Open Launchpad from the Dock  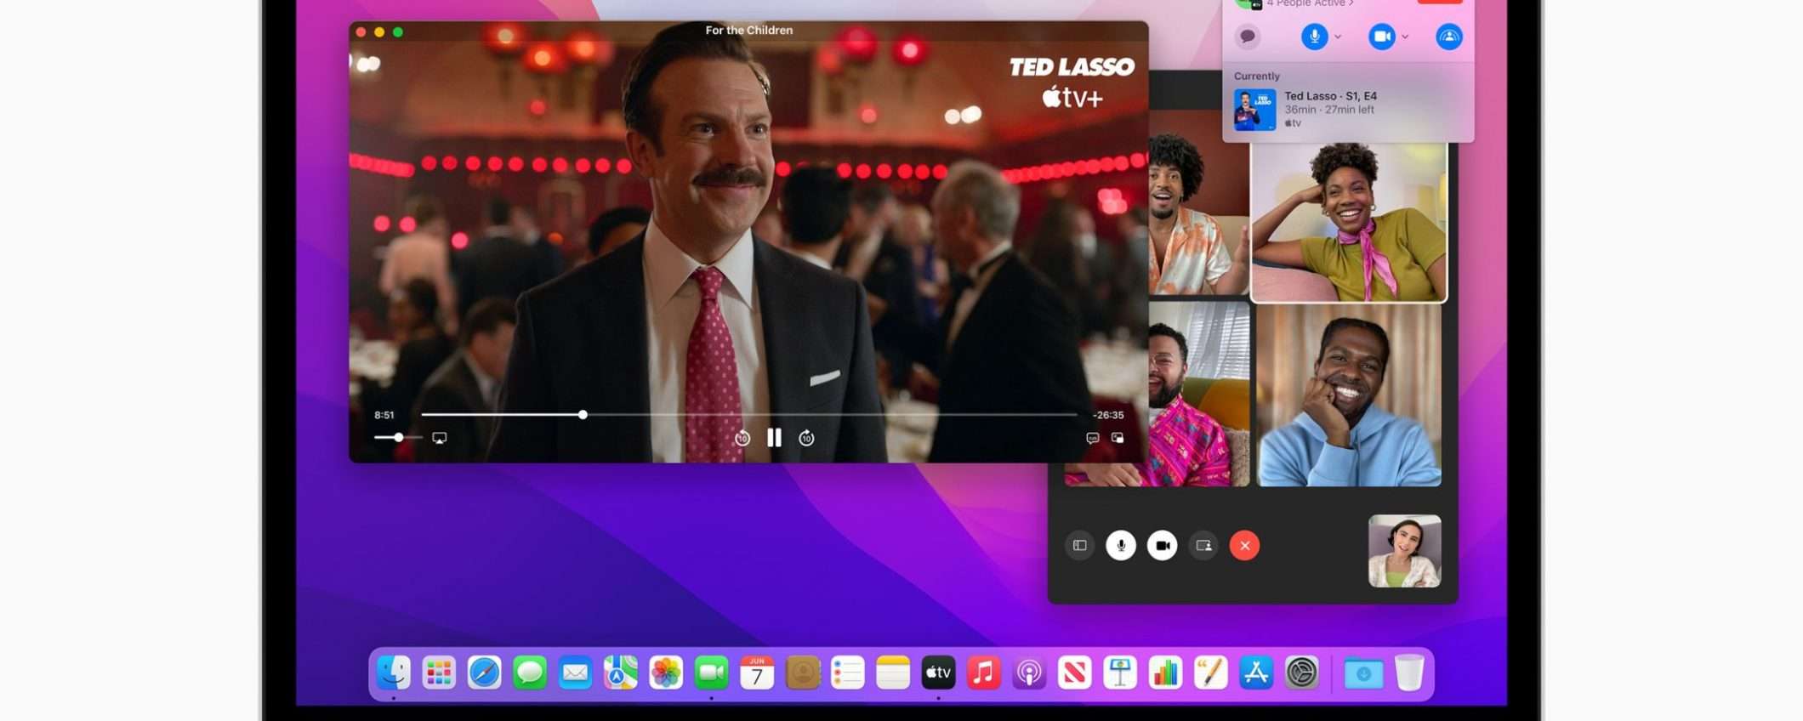(x=439, y=673)
